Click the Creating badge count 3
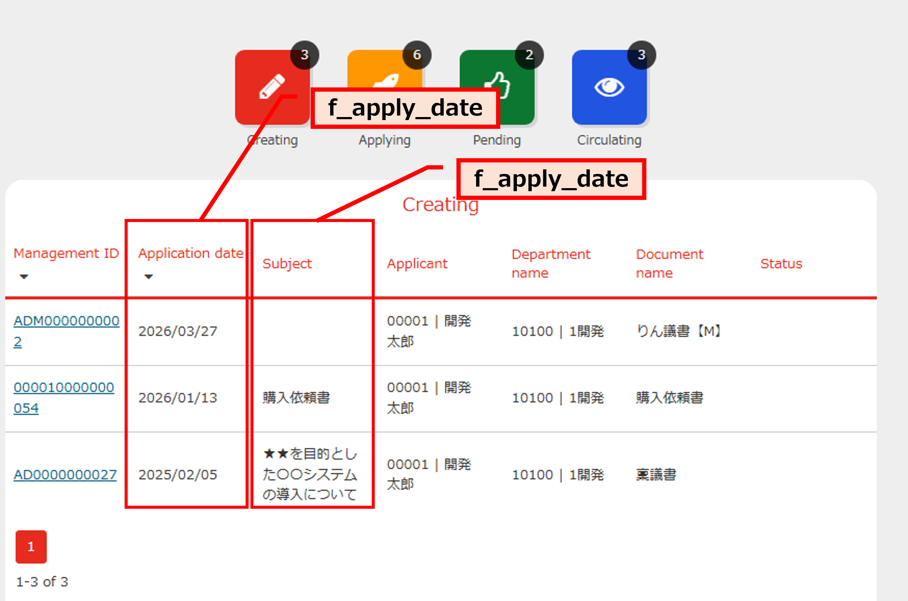This screenshot has height=601, width=908. [304, 55]
